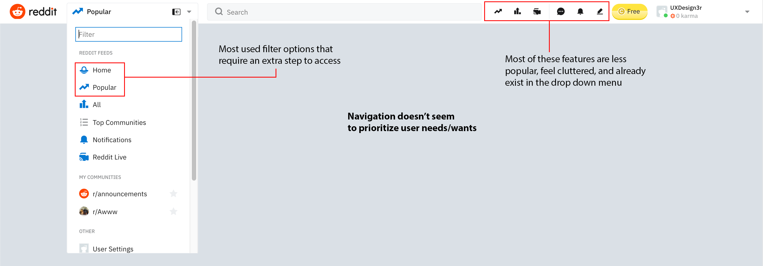Focus the Filter input field
Screen dimensions: 763x266
128,34
